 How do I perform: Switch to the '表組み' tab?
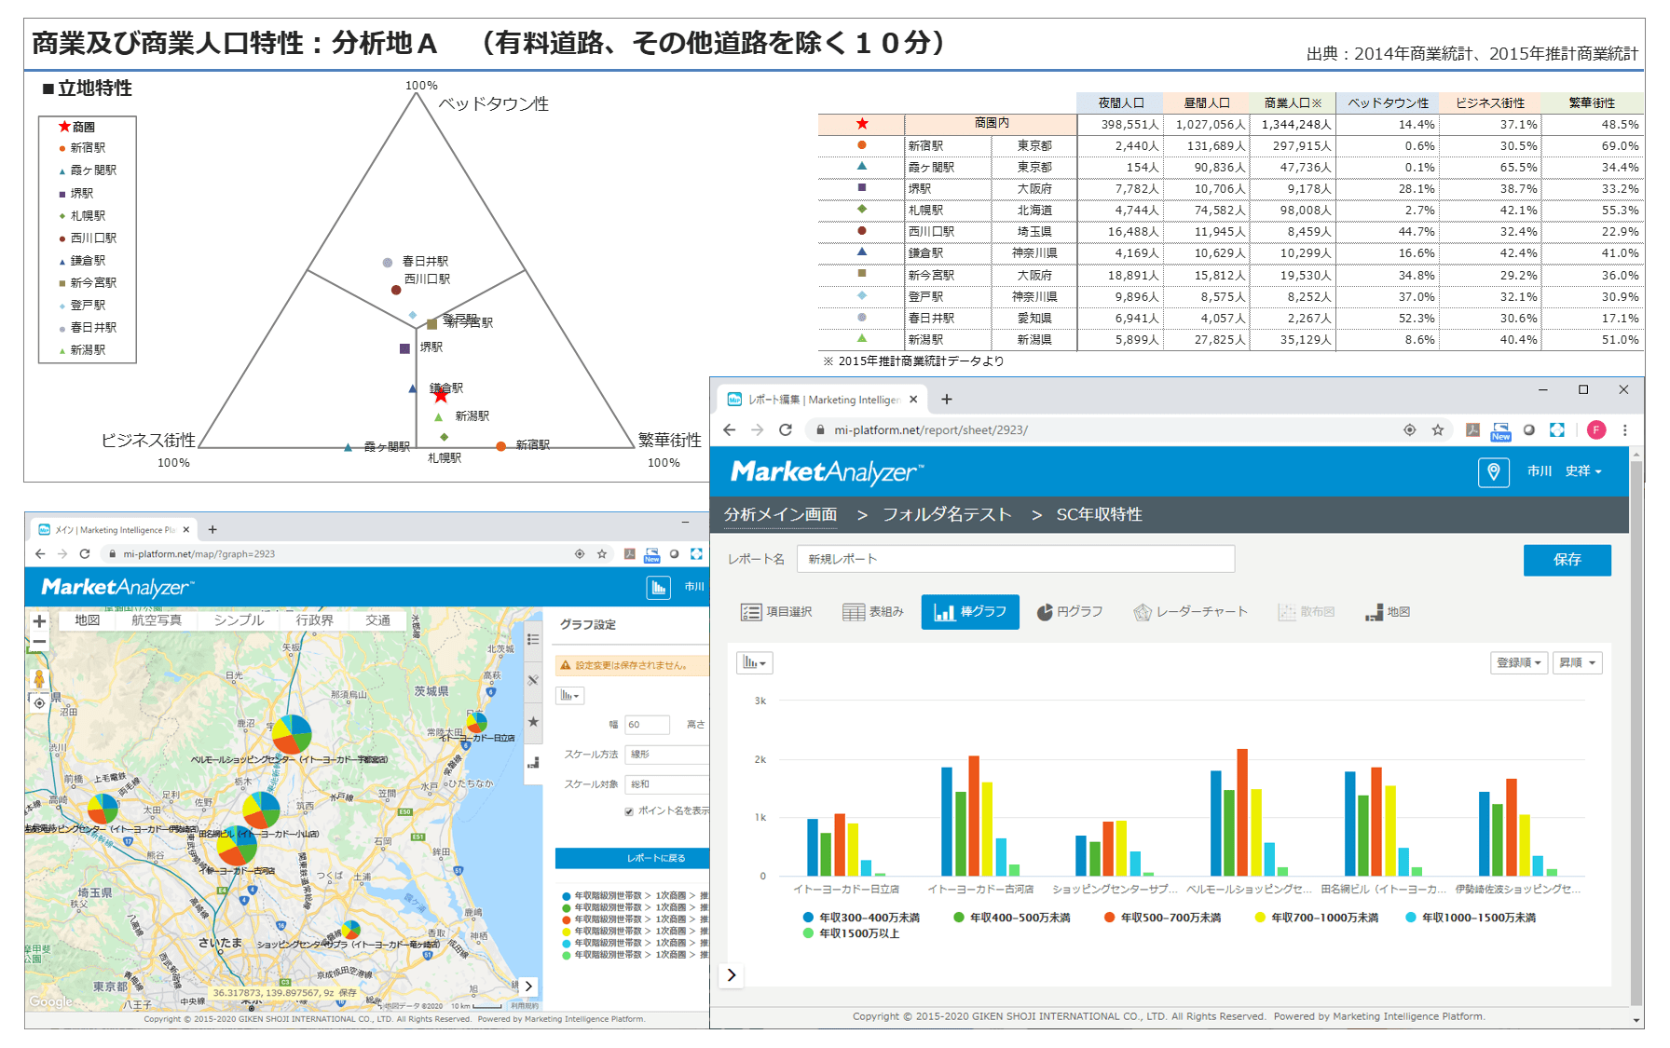point(873,612)
